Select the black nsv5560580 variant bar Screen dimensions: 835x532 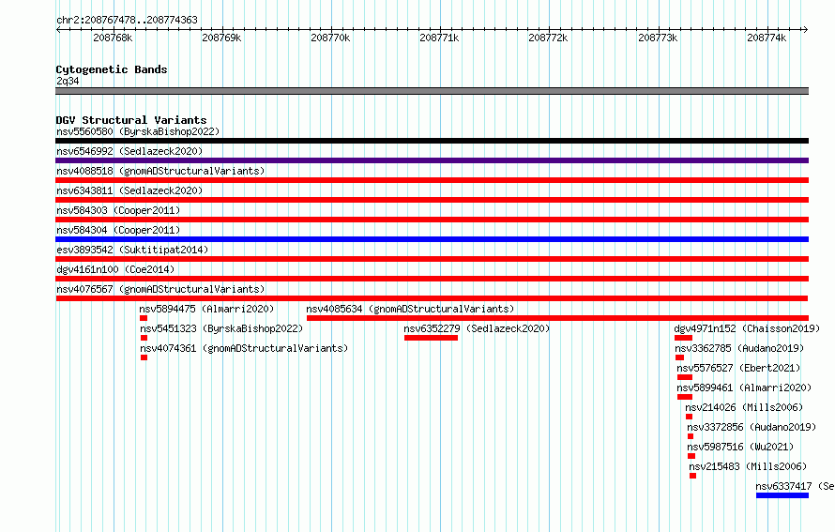pyautogui.click(x=432, y=141)
